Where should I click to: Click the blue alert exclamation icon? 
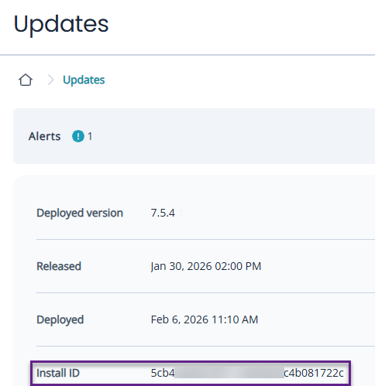click(x=78, y=136)
